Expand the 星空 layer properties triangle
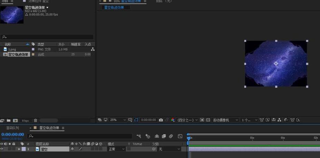This screenshot has width=320, height=158. click(x=19, y=149)
